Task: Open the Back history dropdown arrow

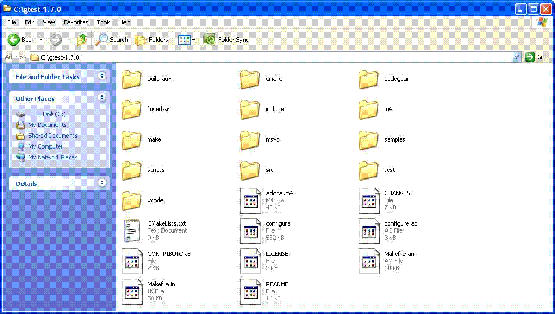Action: point(41,40)
